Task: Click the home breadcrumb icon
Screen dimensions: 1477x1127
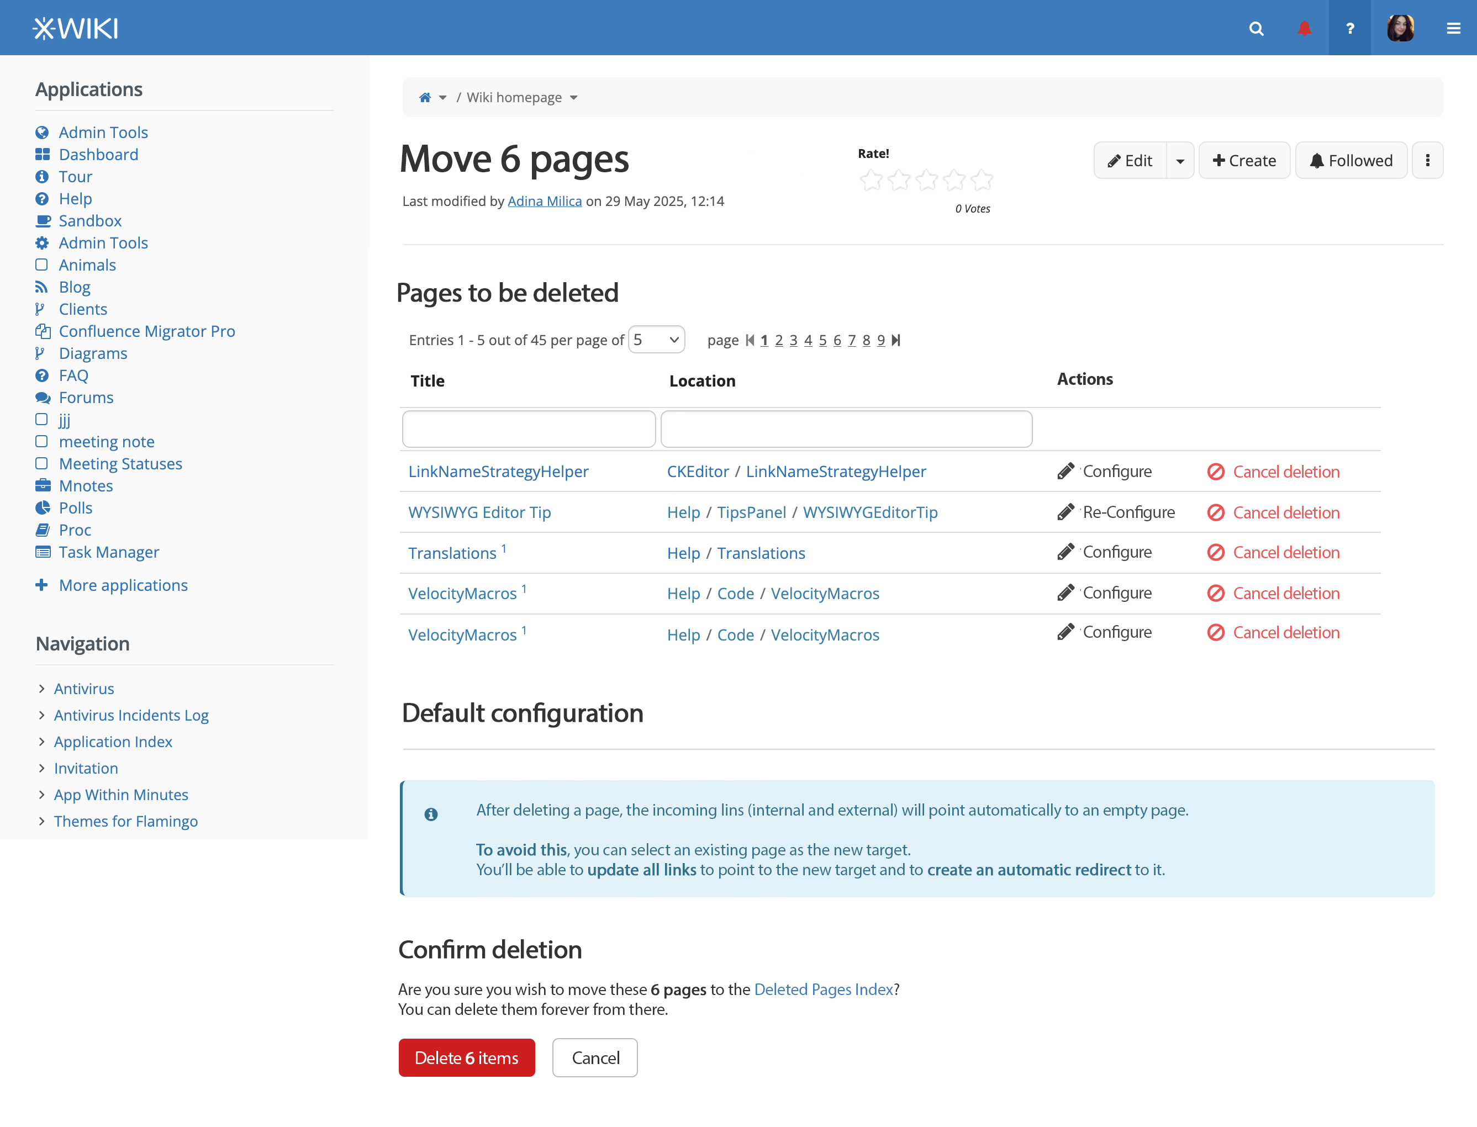Action: click(x=425, y=98)
